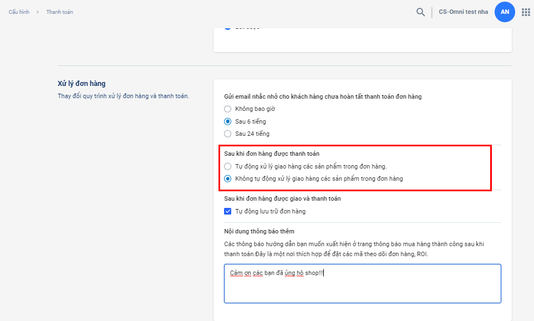
Task: Open the apps grid launcher icon
Action: [x=526, y=12]
